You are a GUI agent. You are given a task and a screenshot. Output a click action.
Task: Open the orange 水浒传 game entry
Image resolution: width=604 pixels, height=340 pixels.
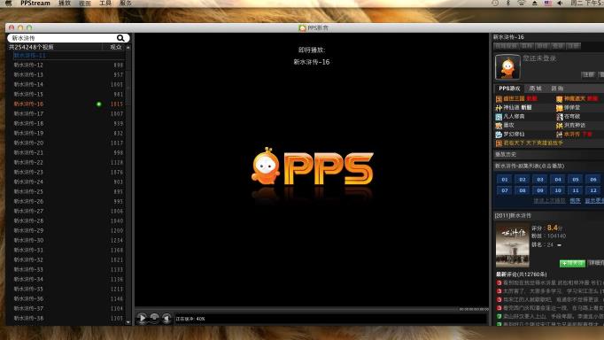click(574, 134)
